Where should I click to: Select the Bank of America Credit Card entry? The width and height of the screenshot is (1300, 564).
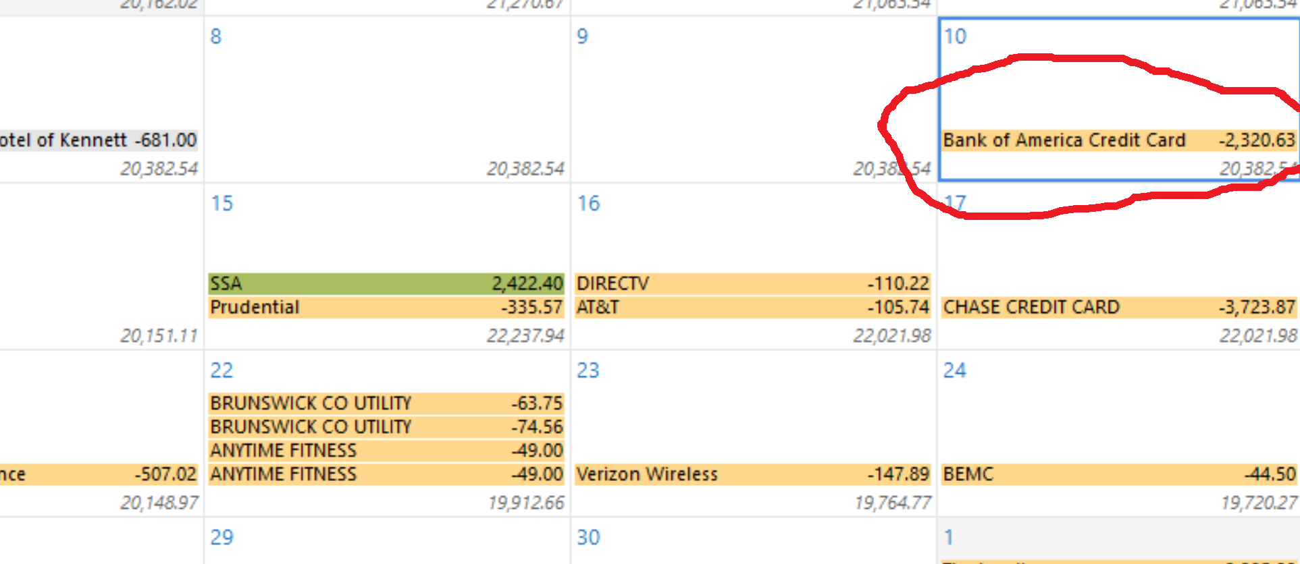(x=1119, y=140)
